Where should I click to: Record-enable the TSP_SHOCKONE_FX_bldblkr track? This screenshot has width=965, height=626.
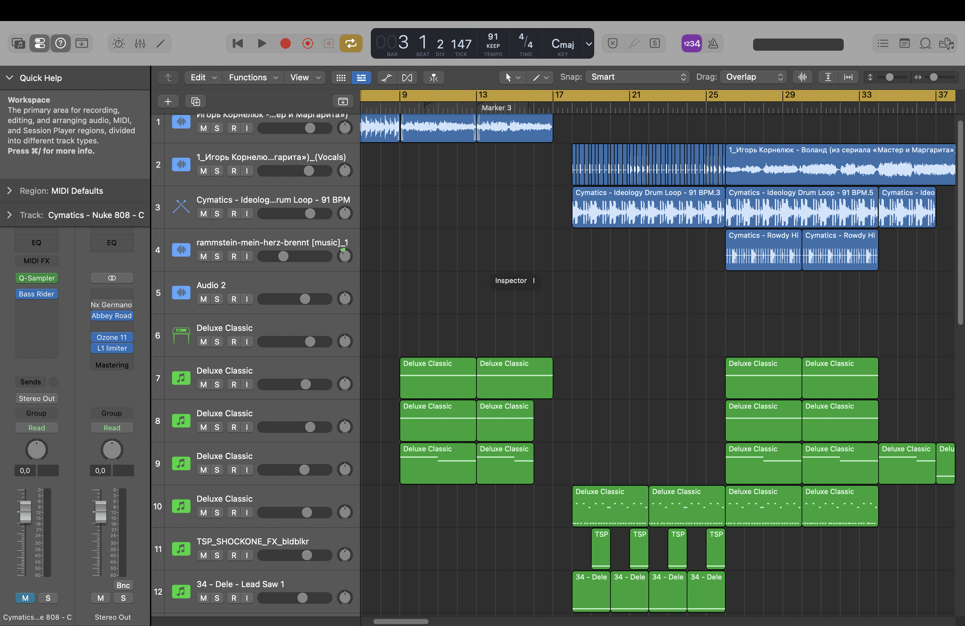click(x=234, y=555)
